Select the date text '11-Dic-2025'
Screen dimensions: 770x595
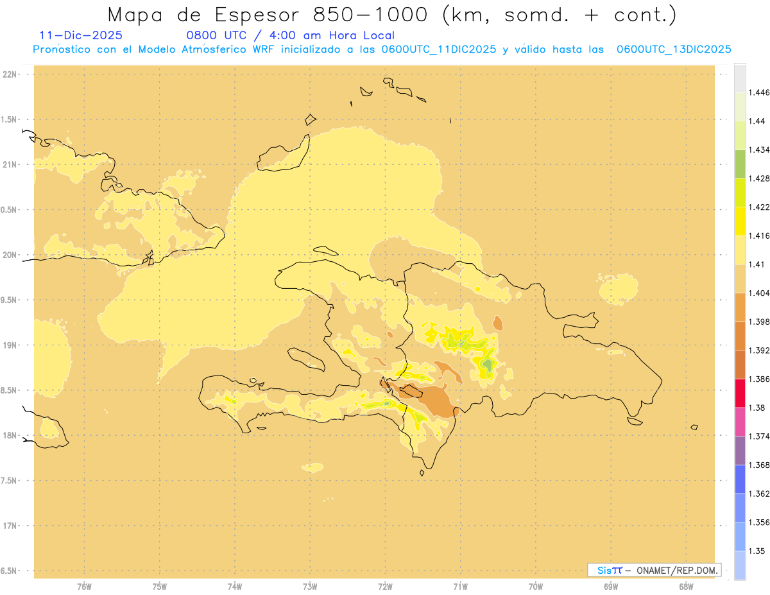81,36
